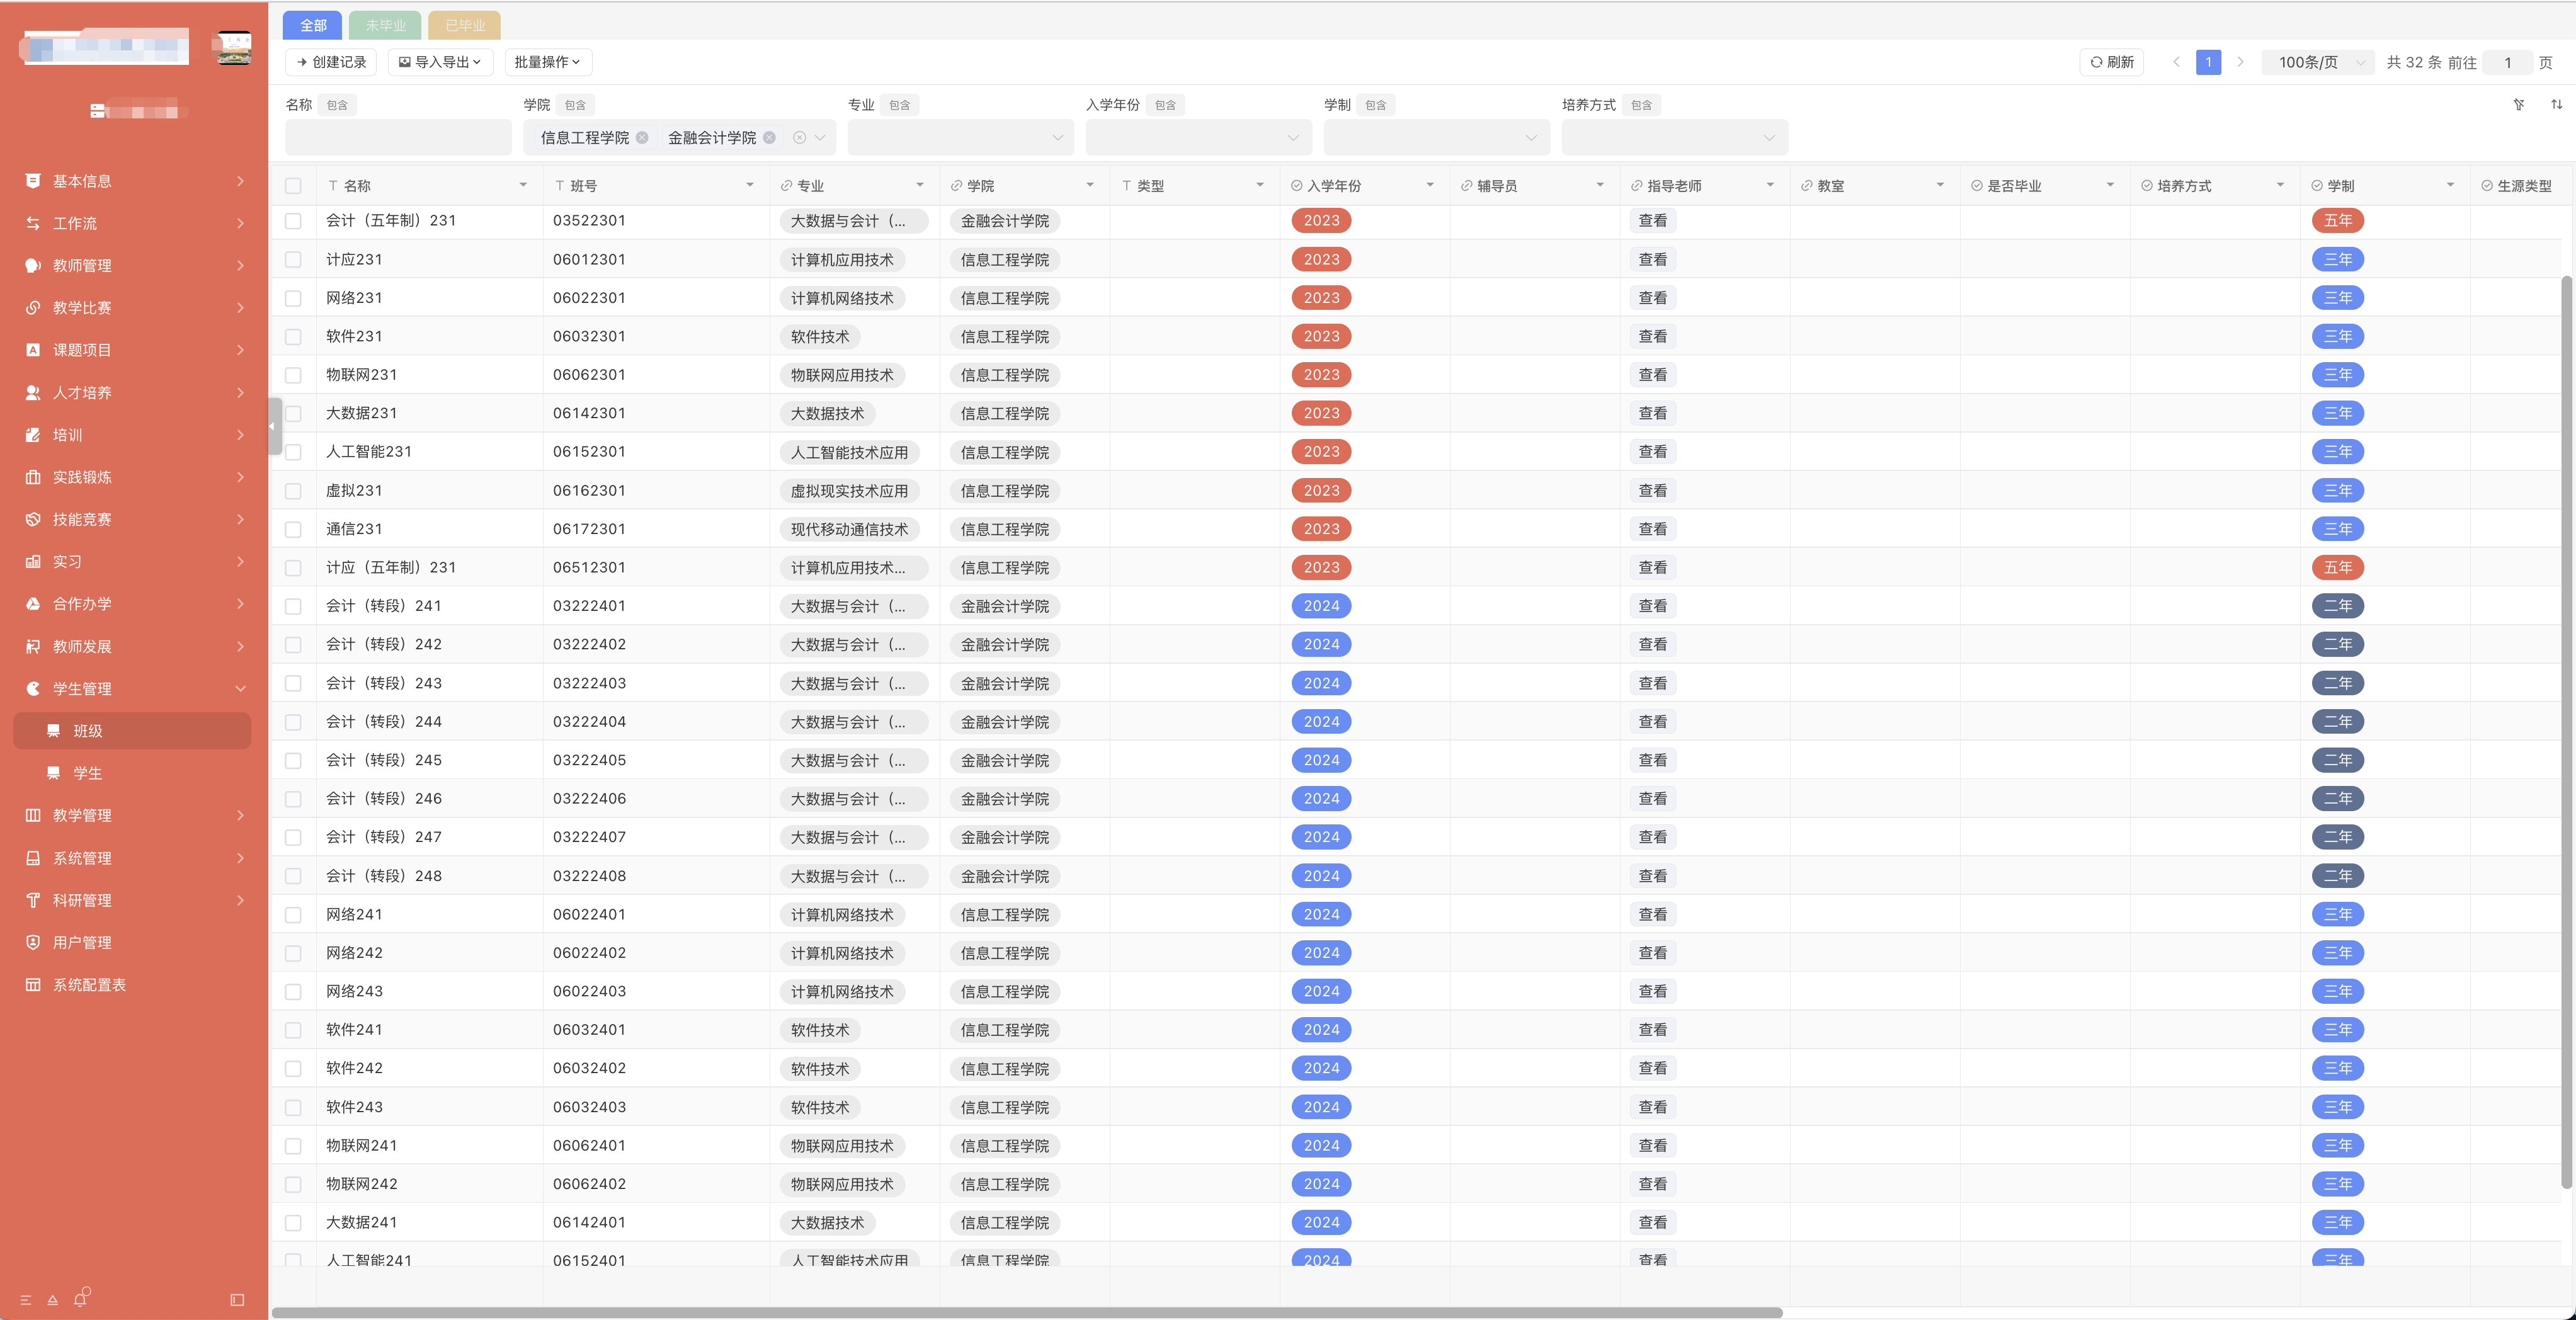Image resolution: width=2576 pixels, height=1320 pixels.
Task: Click the sidebar layout toggle icon
Action: coord(237,1299)
